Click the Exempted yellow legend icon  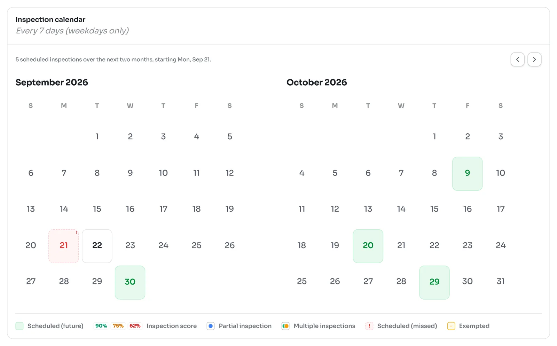[x=451, y=326]
